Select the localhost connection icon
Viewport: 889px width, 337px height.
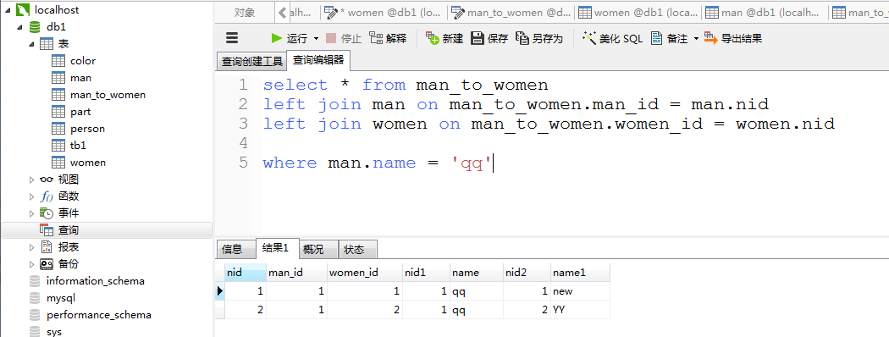[23, 9]
